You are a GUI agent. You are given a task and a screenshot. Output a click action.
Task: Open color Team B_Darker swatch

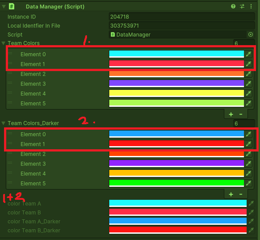point(178,230)
